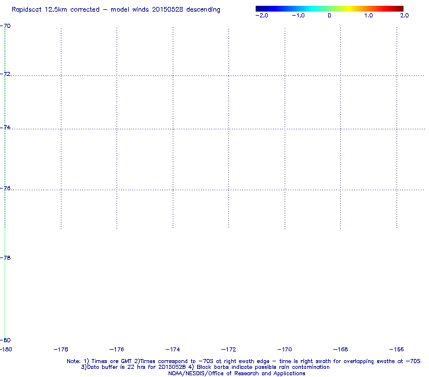Viewport: 429px width, 377px height.
Task: Click the longitude axis label "-168"
Action: [x=341, y=350]
